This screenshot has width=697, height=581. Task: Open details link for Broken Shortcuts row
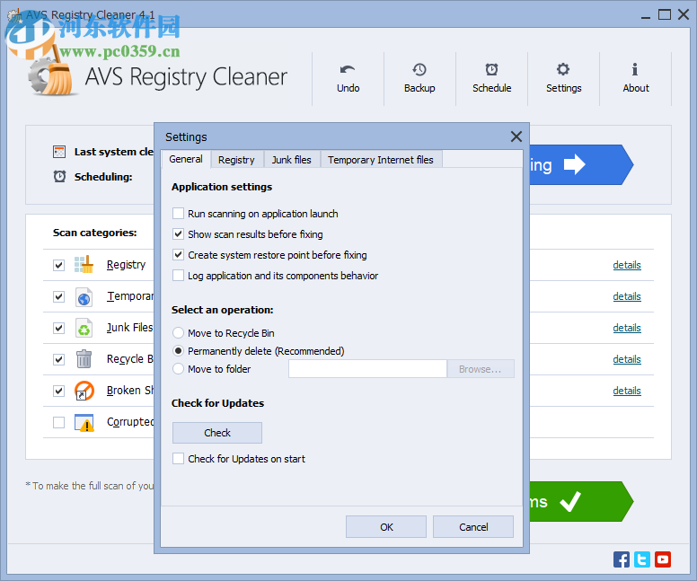click(x=627, y=391)
